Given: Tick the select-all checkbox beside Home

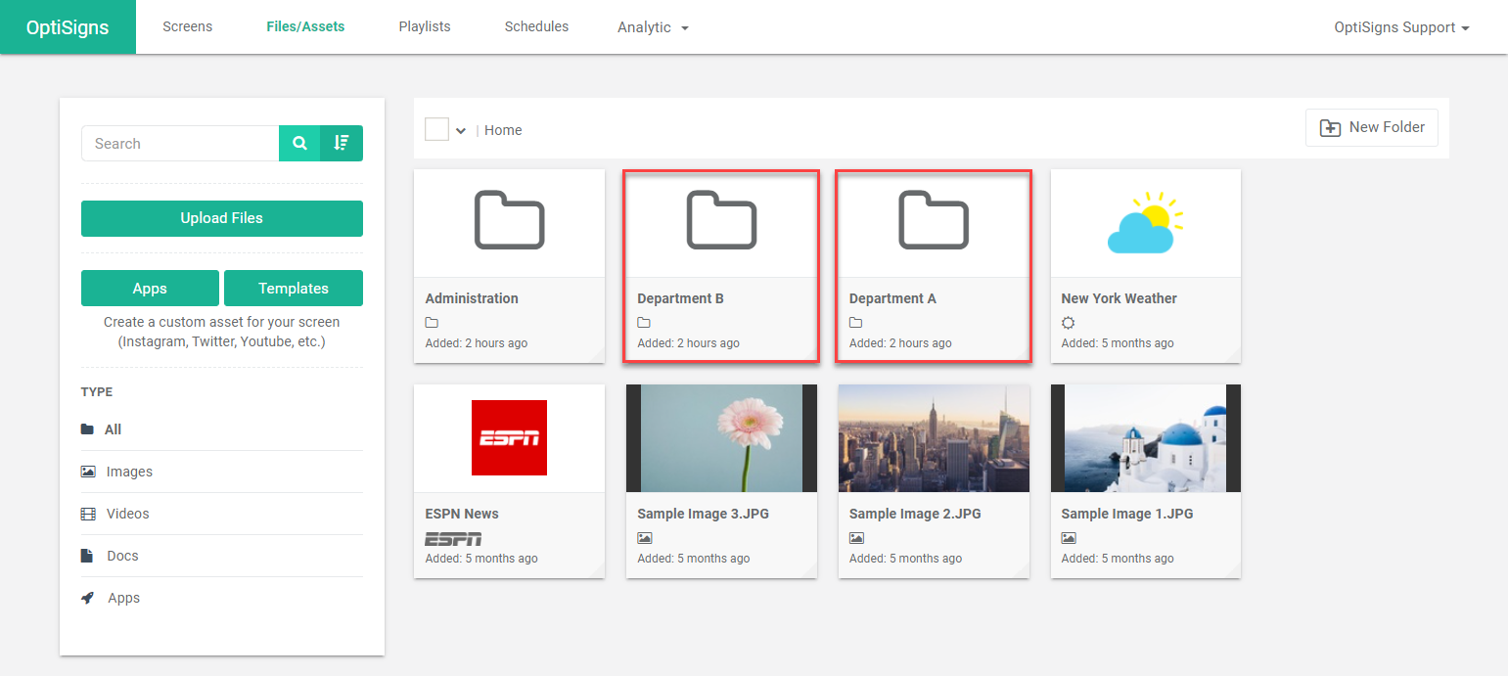Looking at the screenshot, I should pyautogui.click(x=436, y=129).
